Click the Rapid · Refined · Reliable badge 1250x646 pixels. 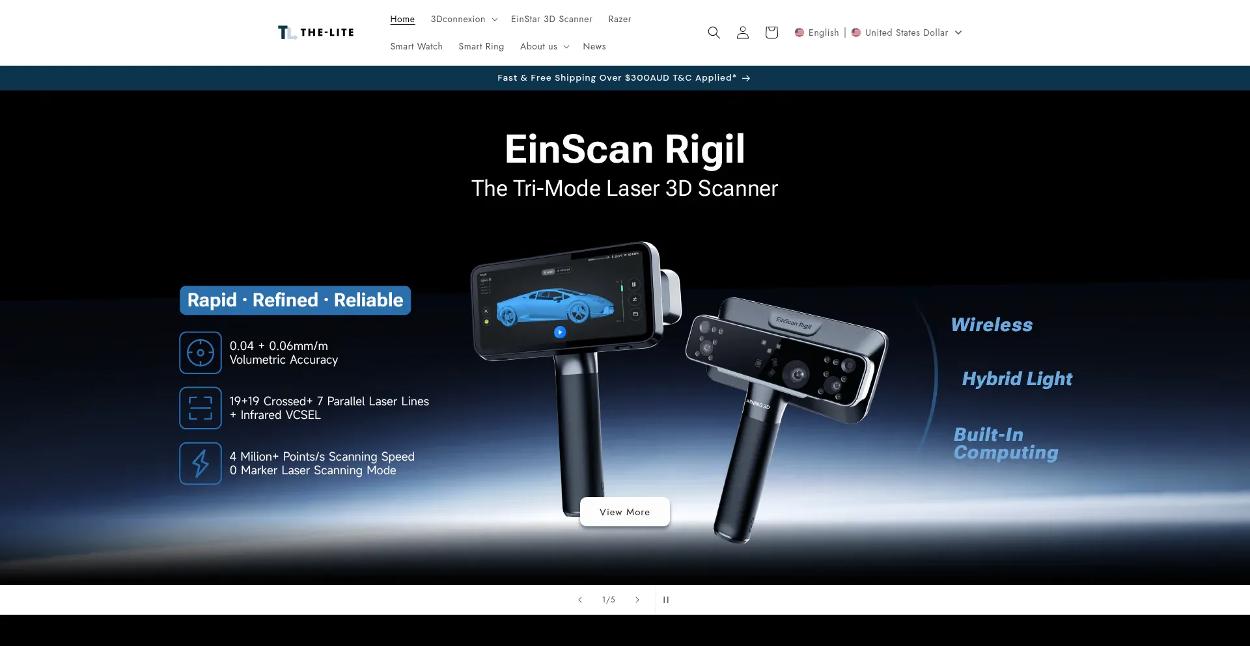tap(295, 301)
